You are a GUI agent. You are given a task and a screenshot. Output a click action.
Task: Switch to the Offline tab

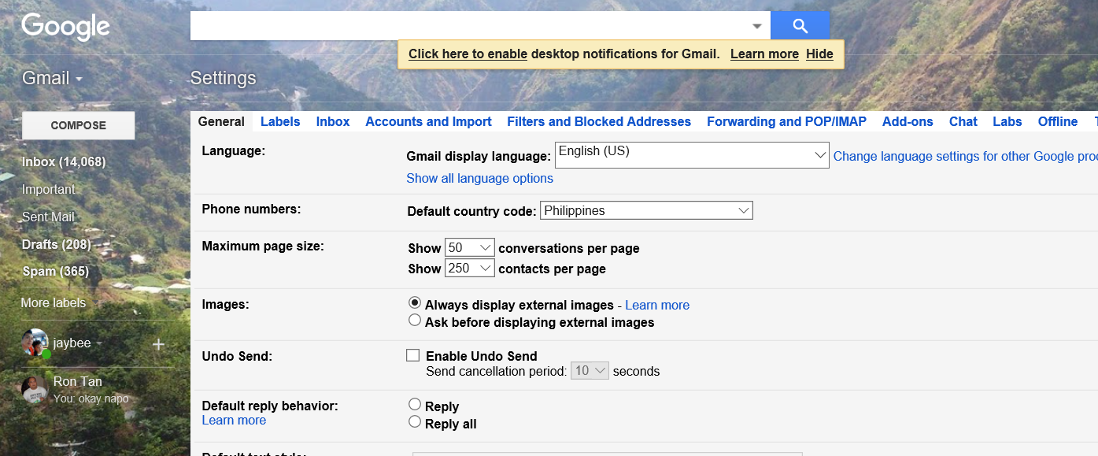1057,121
